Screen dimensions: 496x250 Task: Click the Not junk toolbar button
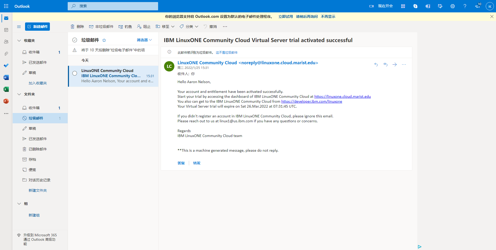coord(101,27)
